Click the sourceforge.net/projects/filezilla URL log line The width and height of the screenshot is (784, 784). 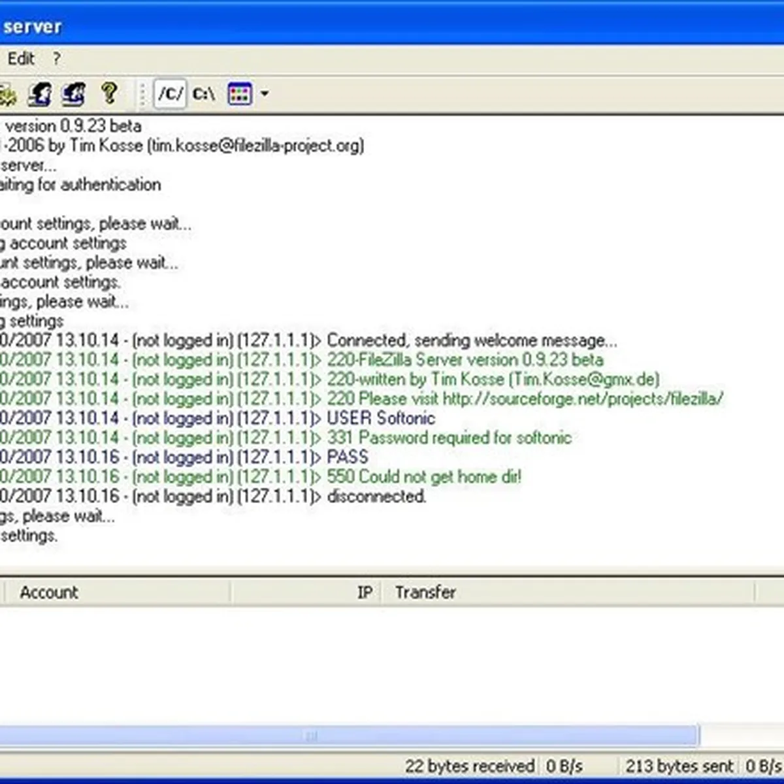click(x=362, y=399)
